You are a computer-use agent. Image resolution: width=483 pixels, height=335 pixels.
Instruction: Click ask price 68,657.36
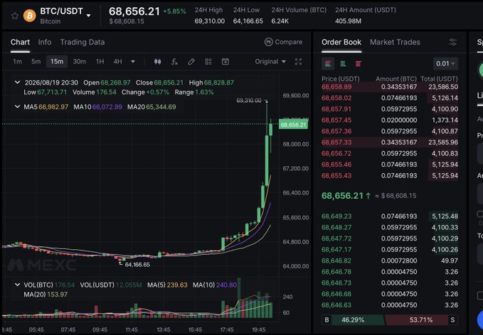[336, 131]
